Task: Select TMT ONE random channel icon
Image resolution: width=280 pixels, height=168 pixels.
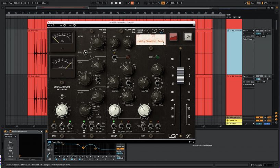Action: (x=154, y=31)
